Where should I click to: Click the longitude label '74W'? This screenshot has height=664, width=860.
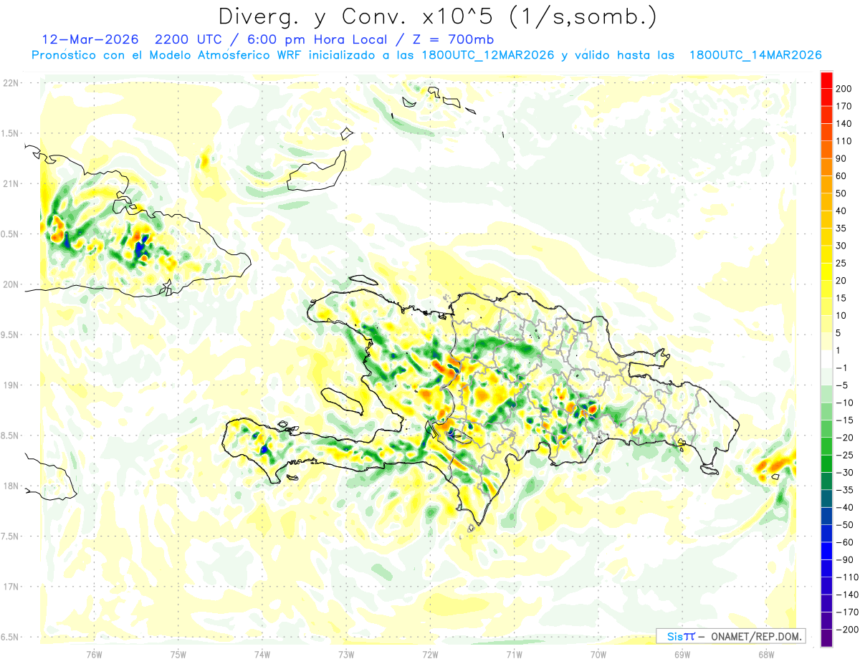tap(262, 654)
